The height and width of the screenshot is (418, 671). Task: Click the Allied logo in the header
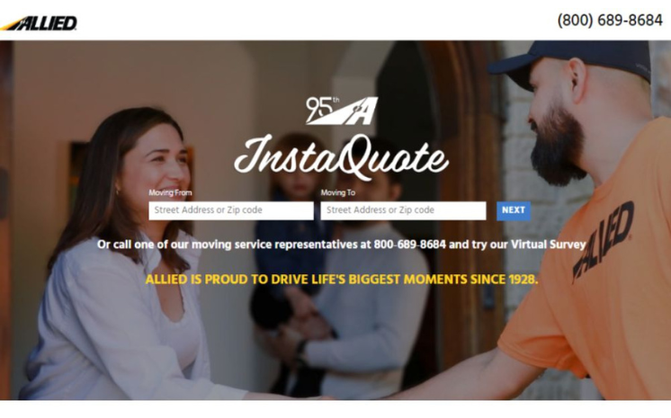pos(39,23)
